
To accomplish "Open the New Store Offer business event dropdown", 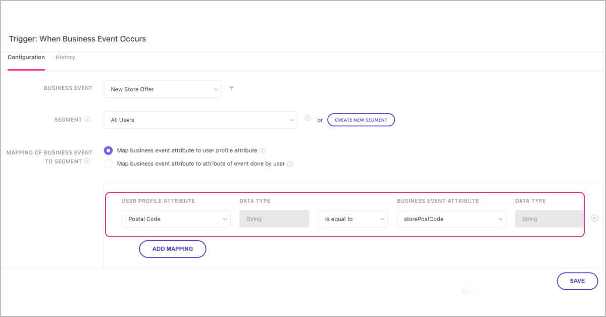I will tap(162, 89).
